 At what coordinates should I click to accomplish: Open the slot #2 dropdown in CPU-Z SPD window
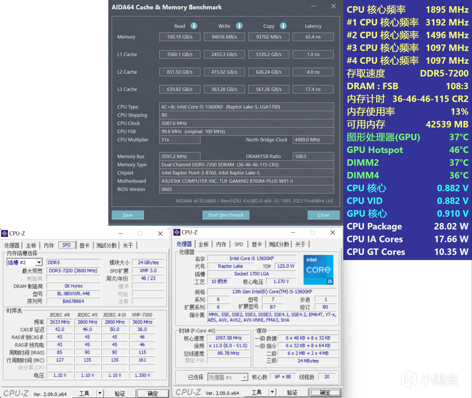pyautogui.click(x=39, y=262)
